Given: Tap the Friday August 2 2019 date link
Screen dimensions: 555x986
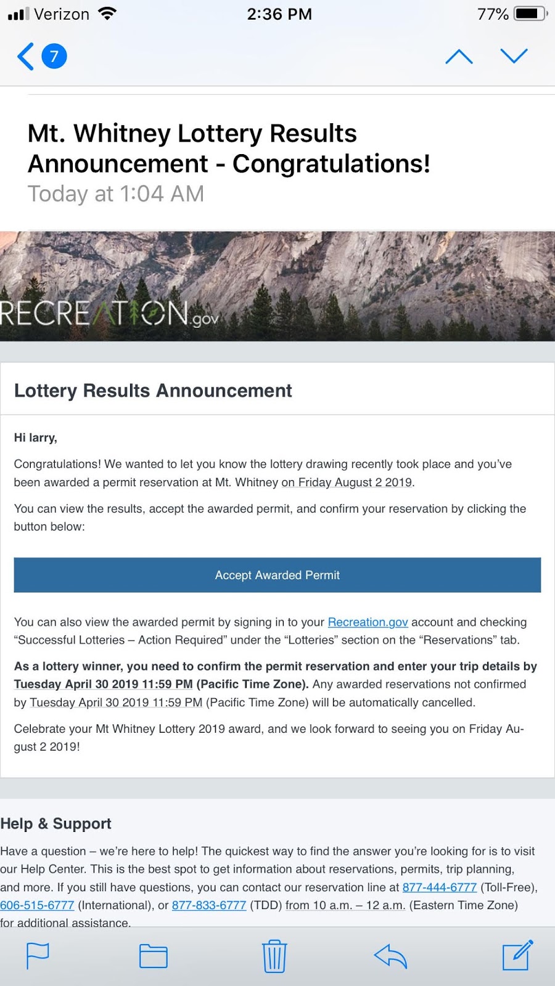Looking at the screenshot, I should 347,483.
